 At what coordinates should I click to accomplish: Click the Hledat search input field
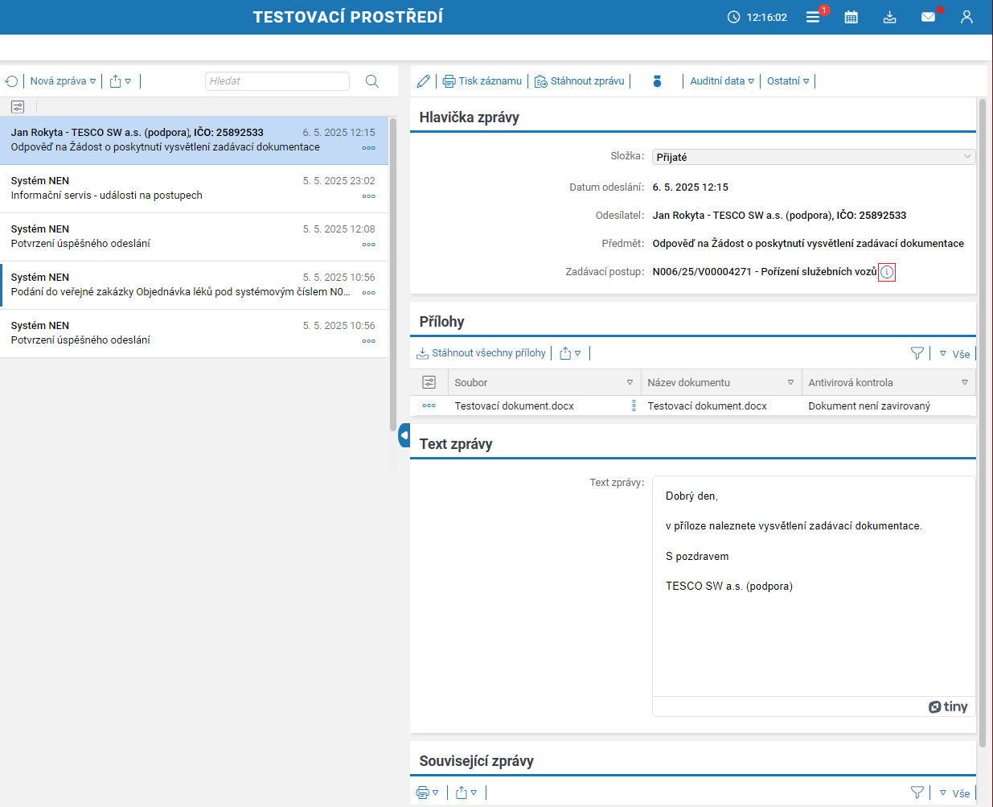click(x=277, y=81)
